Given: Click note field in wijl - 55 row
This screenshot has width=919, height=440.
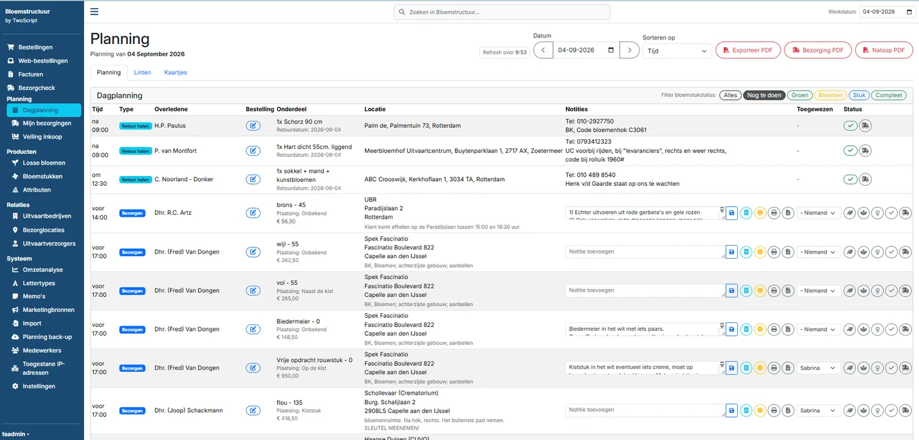Looking at the screenshot, I should pos(645,252).
